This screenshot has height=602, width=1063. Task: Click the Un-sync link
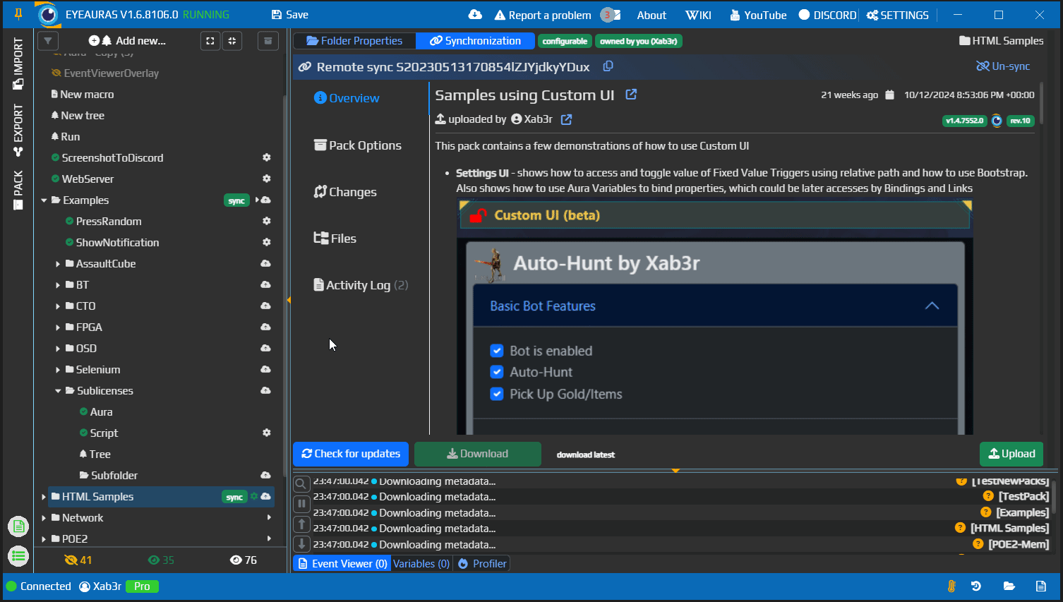1003,66
